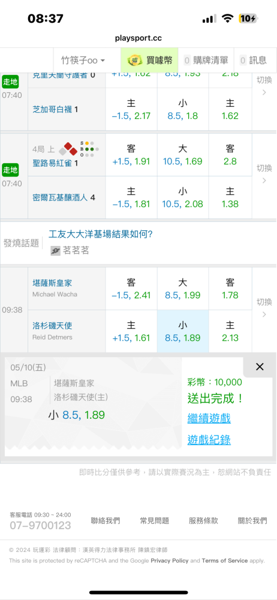
Task: Open the 購牌清單 list
Action: (x=206, y=60)
